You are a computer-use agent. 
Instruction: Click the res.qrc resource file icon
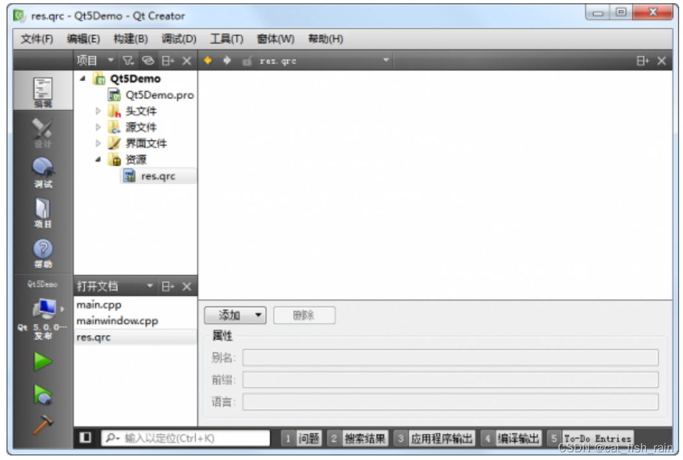coord(130,176)
